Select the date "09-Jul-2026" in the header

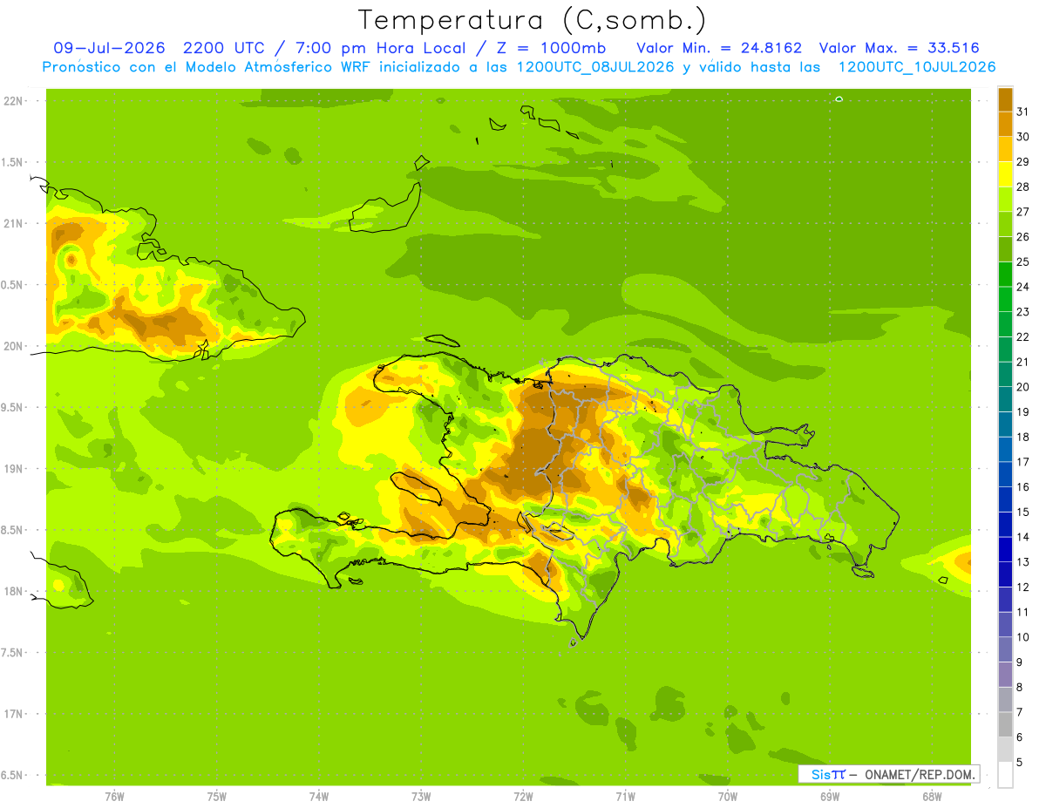tap(110, 48)
